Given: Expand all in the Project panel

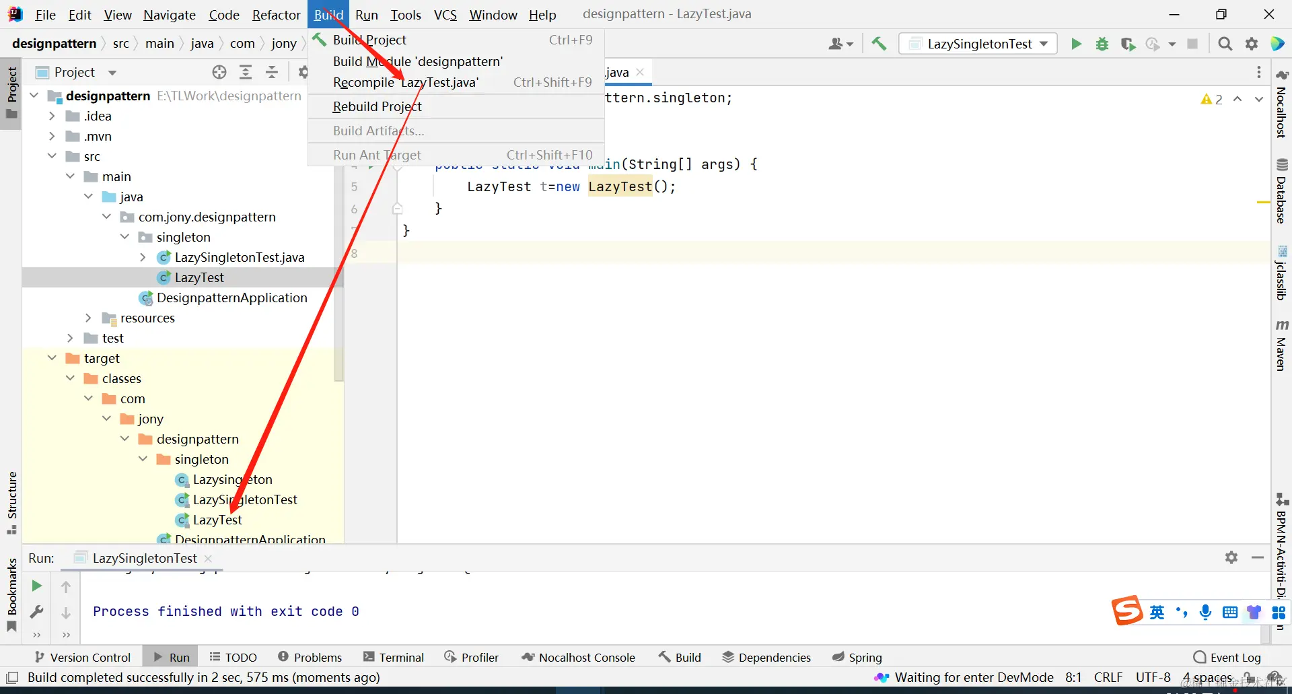Looking at the screenshot, I should (x=246, y=72).
